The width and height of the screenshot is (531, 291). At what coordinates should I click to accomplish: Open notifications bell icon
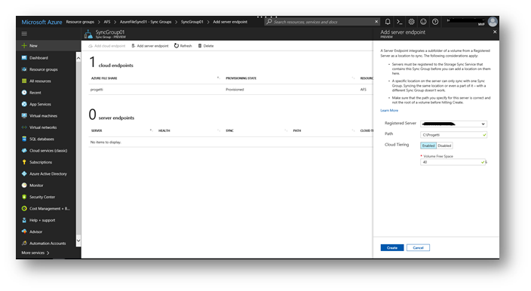click(x=388, y=22)
